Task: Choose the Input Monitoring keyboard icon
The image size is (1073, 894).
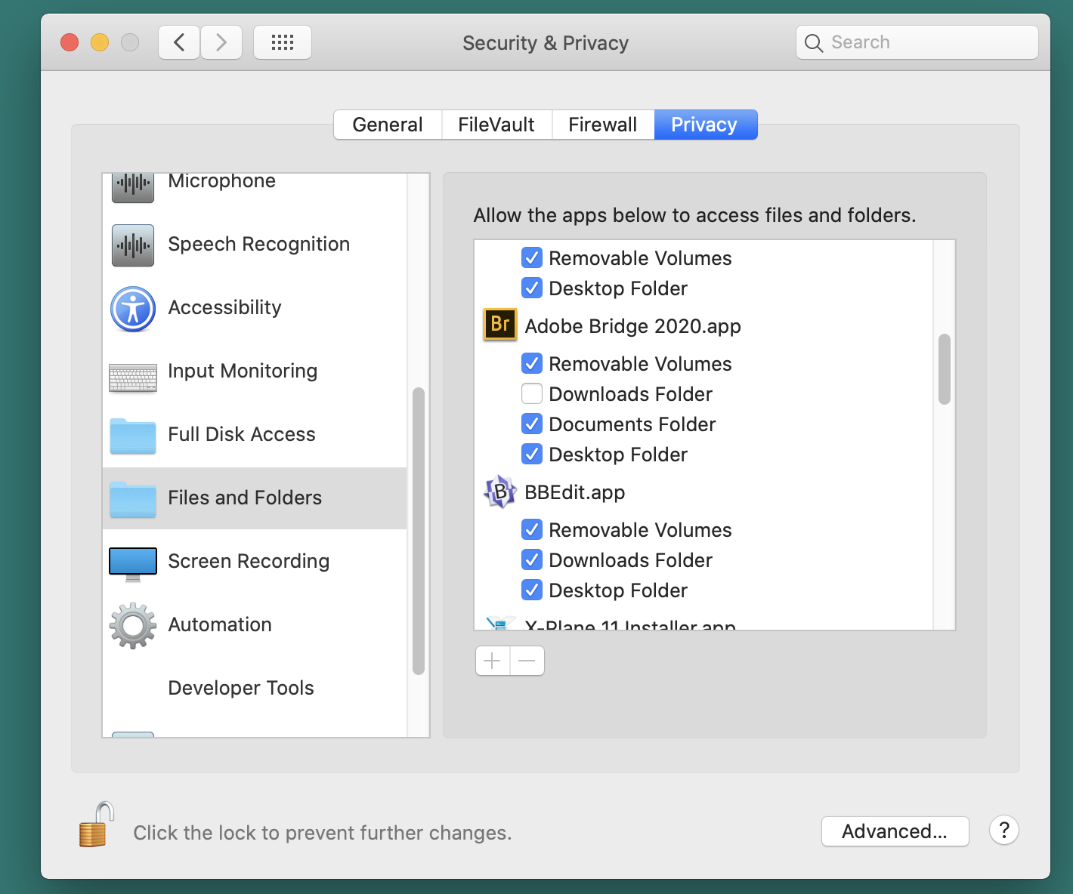Action: (x=133, y=378)
